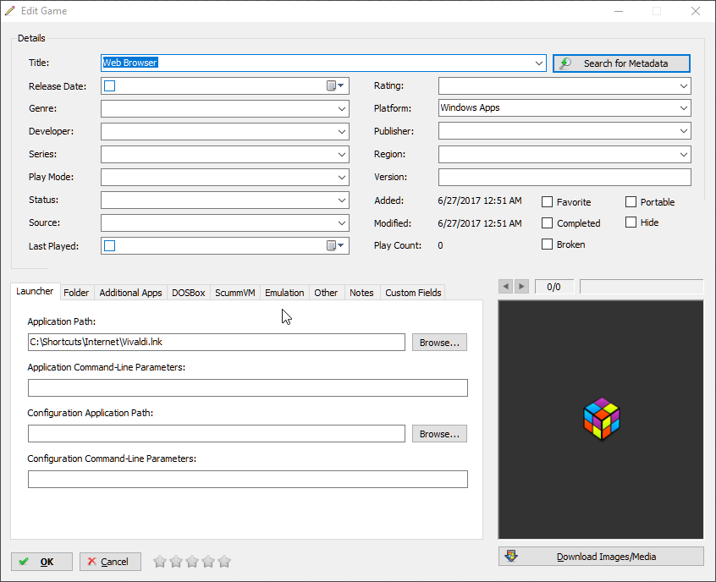Open the Last Played calendar picker icon
Image resolution: width=716 pixels, height=582 pixels.
pos(336,245)
